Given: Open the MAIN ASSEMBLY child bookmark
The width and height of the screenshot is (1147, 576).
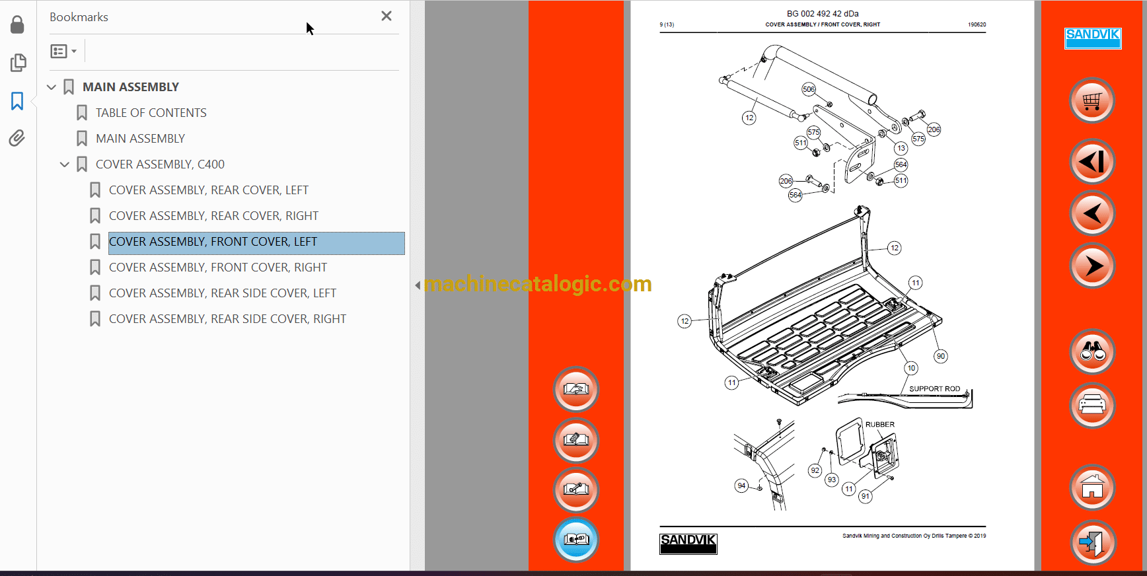Looking at the screenshot, I should [140, 139].
